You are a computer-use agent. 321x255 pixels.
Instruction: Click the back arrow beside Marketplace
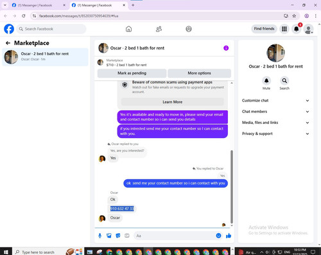pos(8,43)
